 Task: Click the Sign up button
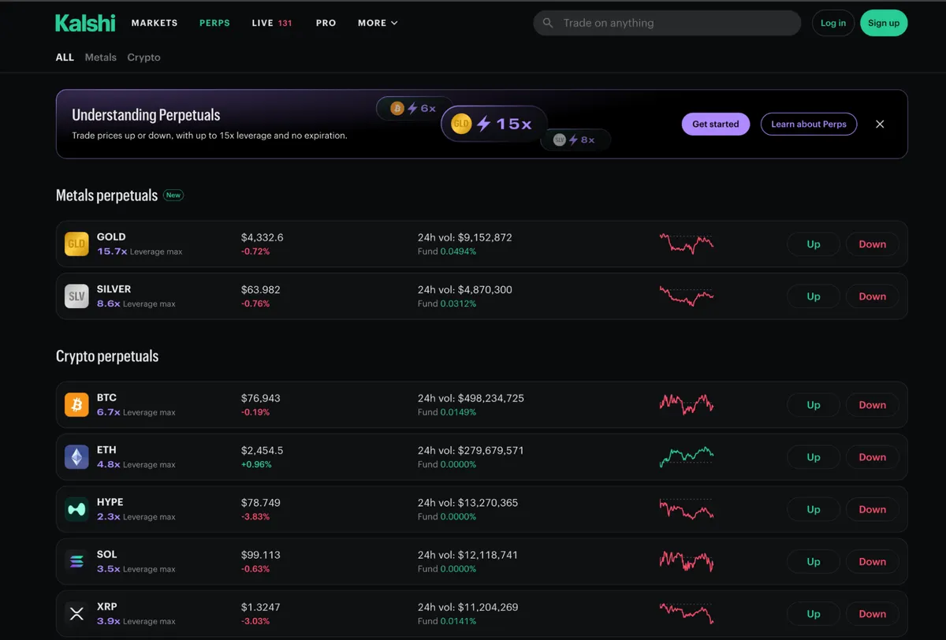click(884, 23)
